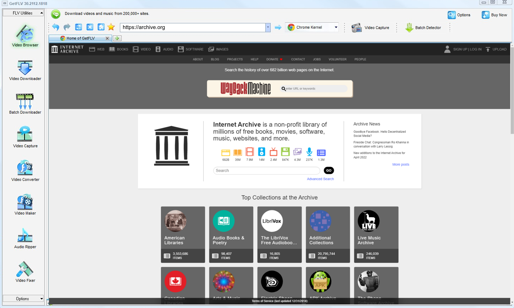The width and height of the screenshot is (514, 308).
Task: Open the Video Downloader tool
Action: (25, 70)
